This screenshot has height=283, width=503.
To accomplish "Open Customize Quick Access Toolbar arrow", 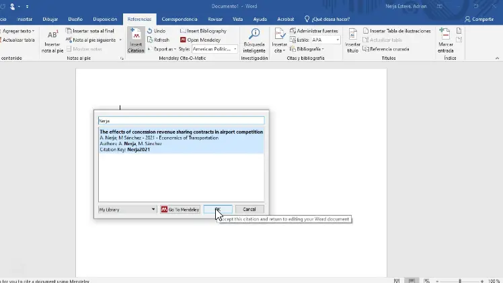I will [x=27, y=7].
